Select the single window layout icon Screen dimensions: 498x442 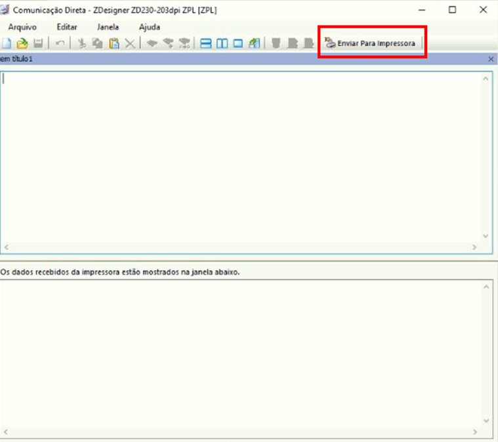[238, 44]
